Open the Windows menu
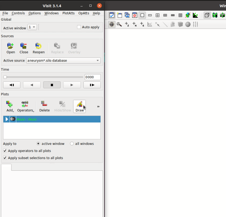Screen dimensions: 226x217 52,13
